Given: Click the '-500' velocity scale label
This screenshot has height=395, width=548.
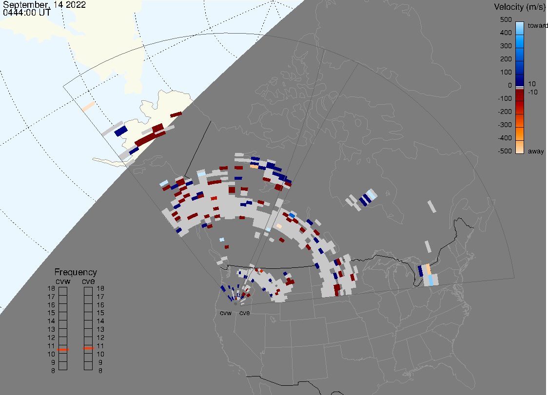Looking at the screenshot, I should (505, 151).
